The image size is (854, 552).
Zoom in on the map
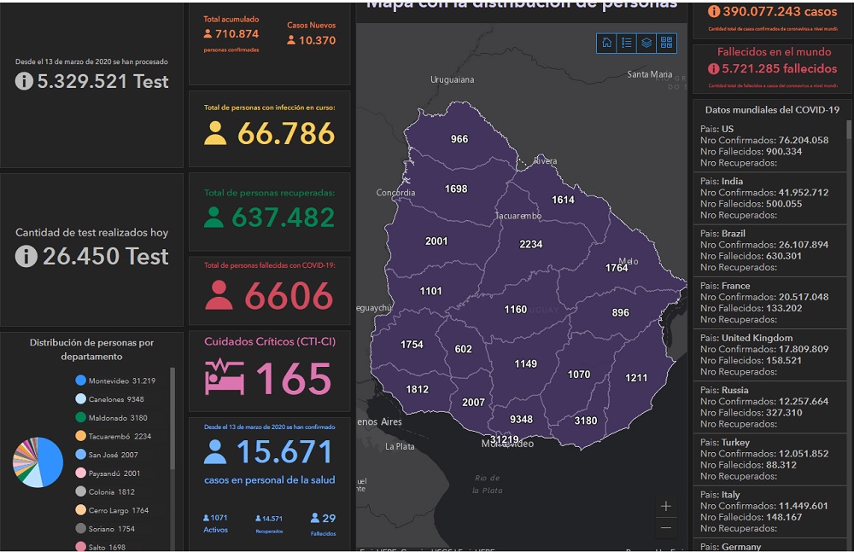(x=666, y=507)
